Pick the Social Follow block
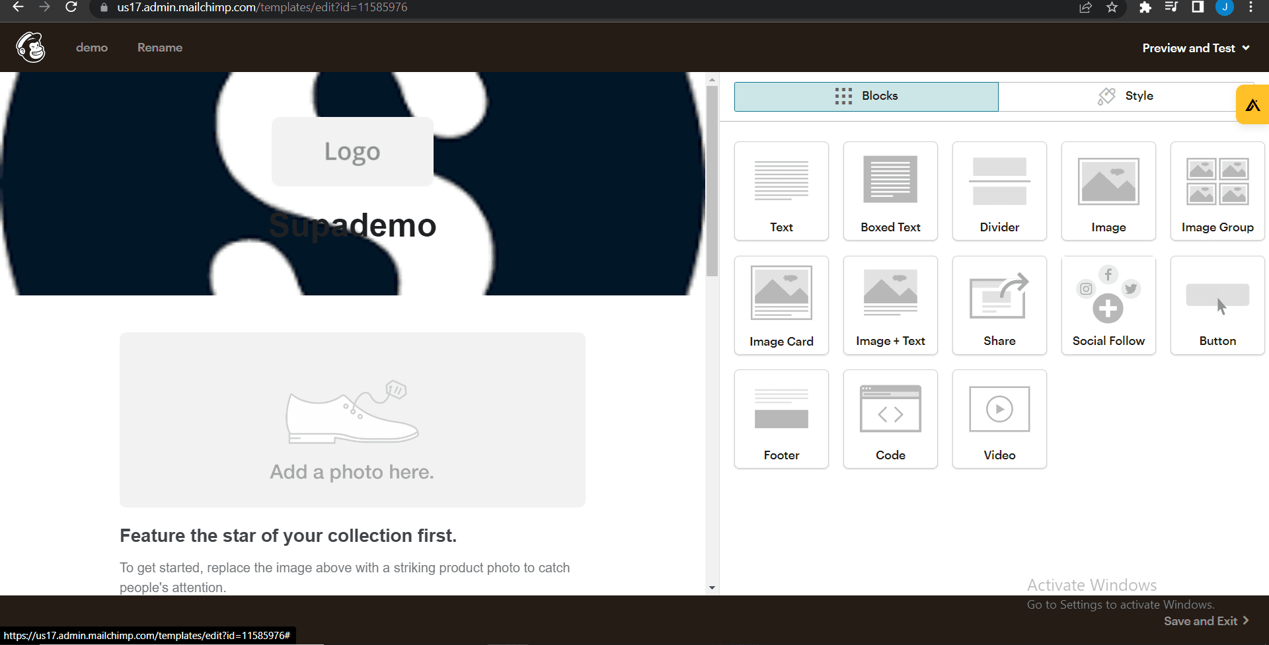1269x645 pixels. (x=1108, y=305)
